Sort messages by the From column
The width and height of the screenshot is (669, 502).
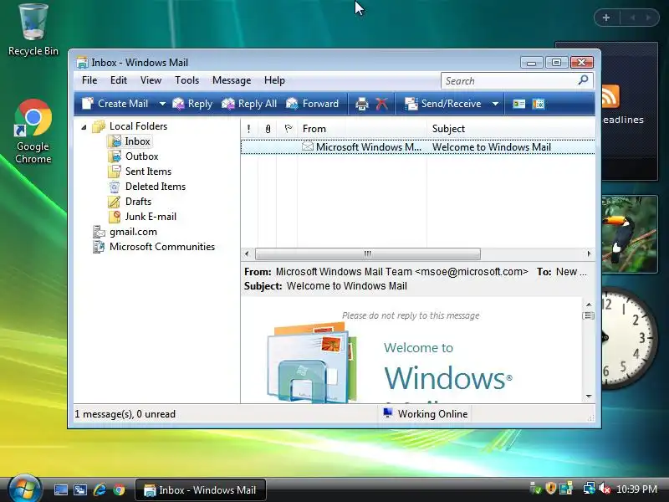click(362, 129)
